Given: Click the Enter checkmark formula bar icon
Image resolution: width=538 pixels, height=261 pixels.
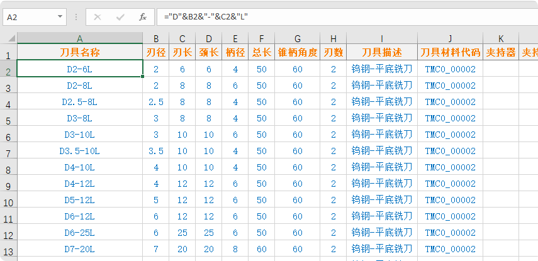Looking at the screenshot, I should (120, 17).
